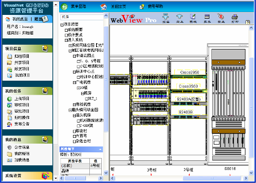Screen dimensions: 256x183
Task: Click the 发布公告 icon
Action: click(10, 124)
